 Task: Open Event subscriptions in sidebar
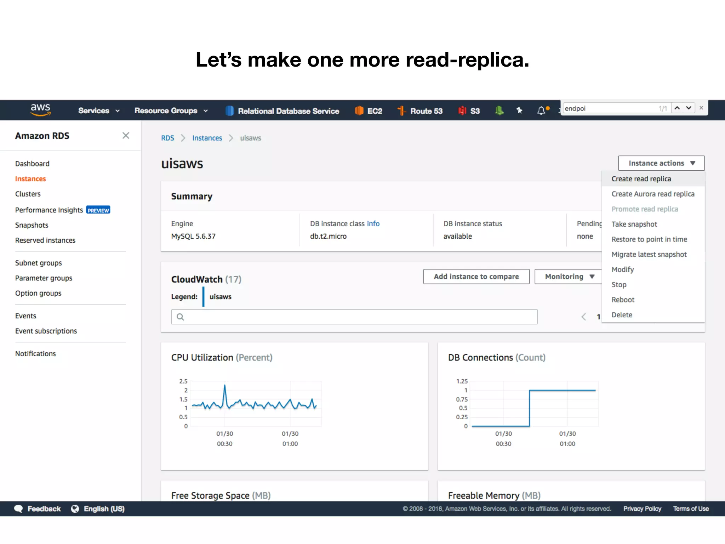pyautogui.click(x=46, y=331)
